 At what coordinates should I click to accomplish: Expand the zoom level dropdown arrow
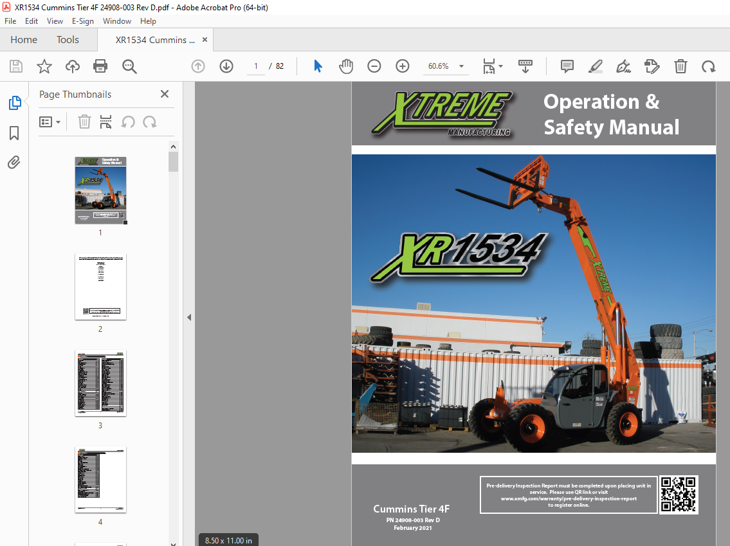tap(461, 66)
